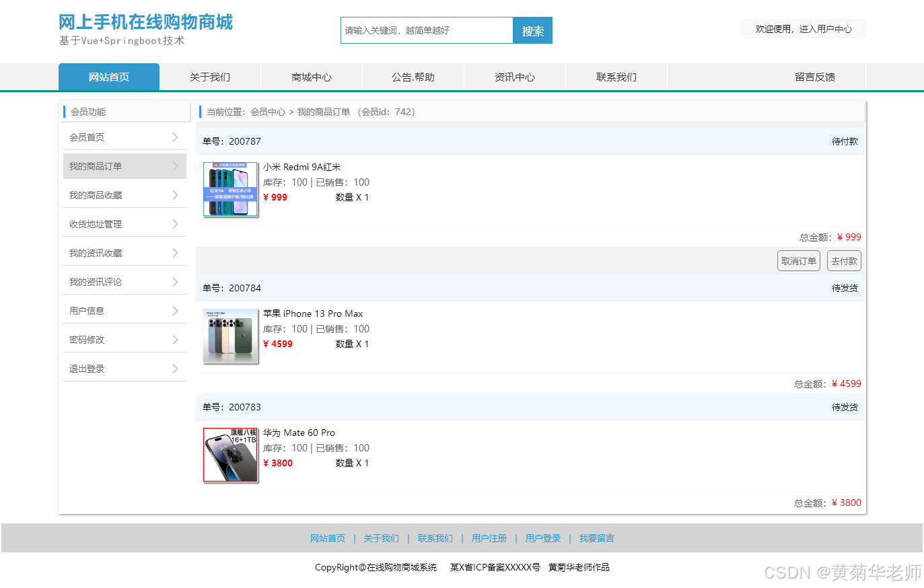
Task: Click the product title 苹果 iPhone 13 Pro Max
Action: click(x=313, y=314)
